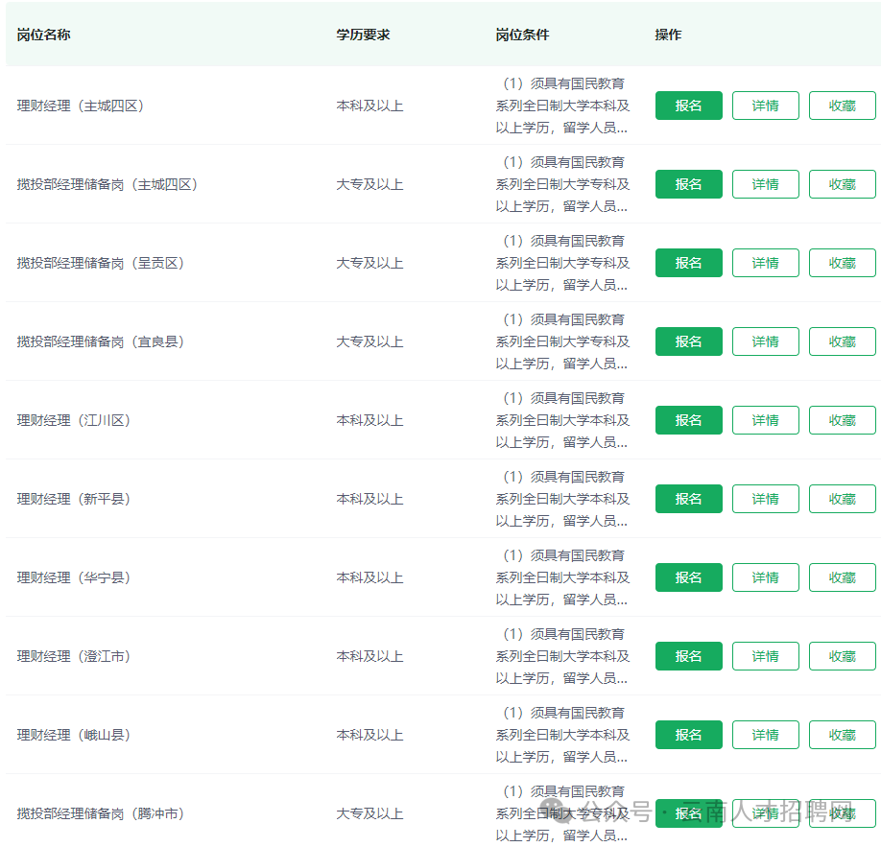This screenshot has width=881, height=847.
Task: Open 详情 for 理财经理（主城四区）
Action: click(765, 106)
